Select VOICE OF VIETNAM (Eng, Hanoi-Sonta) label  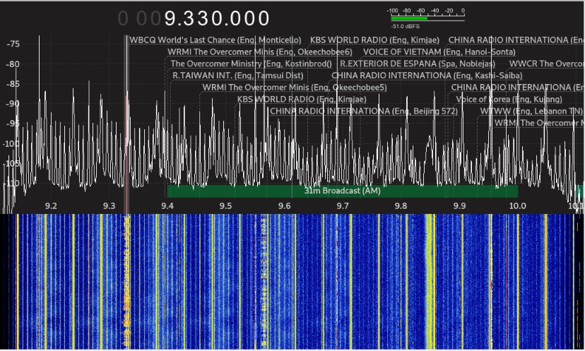[x=439, y=52]
